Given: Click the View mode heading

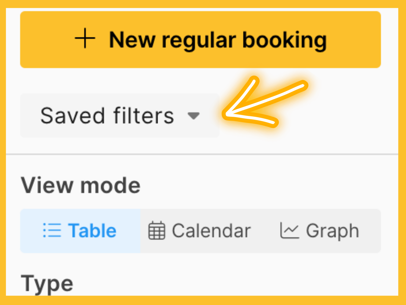Looking at the screenshot, I should [x=80, y=185].
